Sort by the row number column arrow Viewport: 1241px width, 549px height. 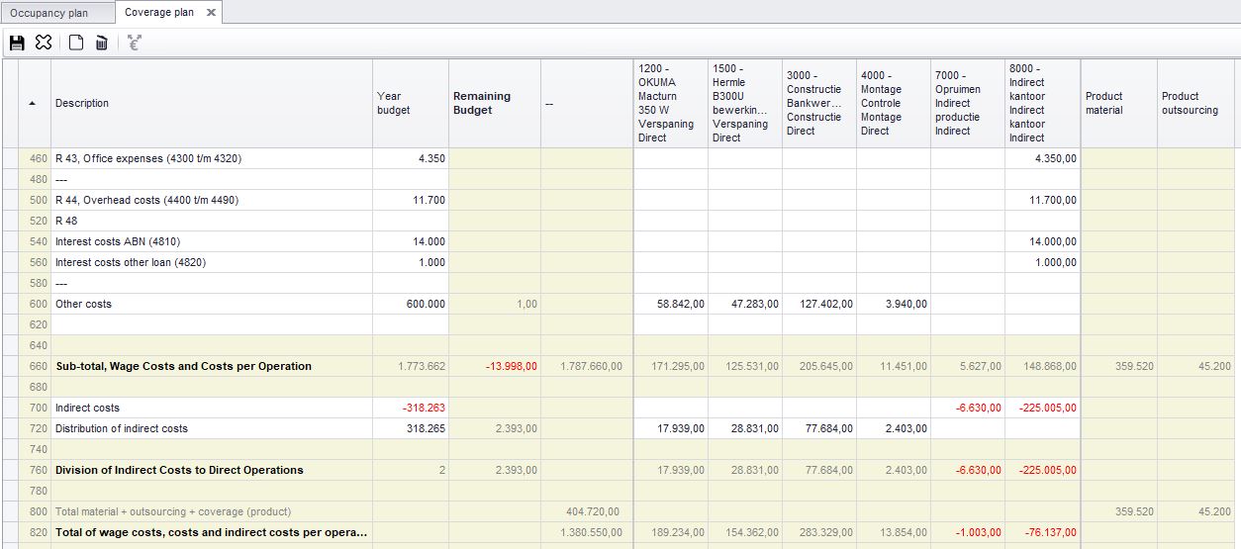tap(35, 103)
